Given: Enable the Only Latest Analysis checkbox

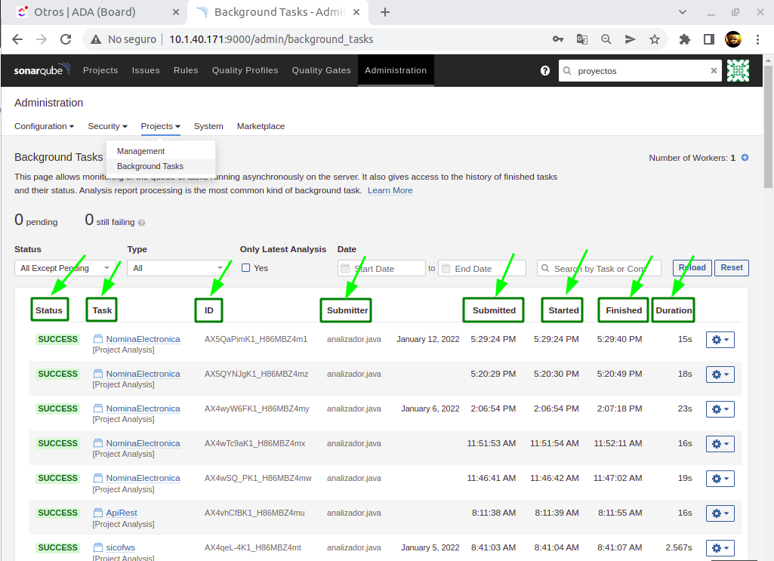Looking at the screenshot, I should coord(246,268).
